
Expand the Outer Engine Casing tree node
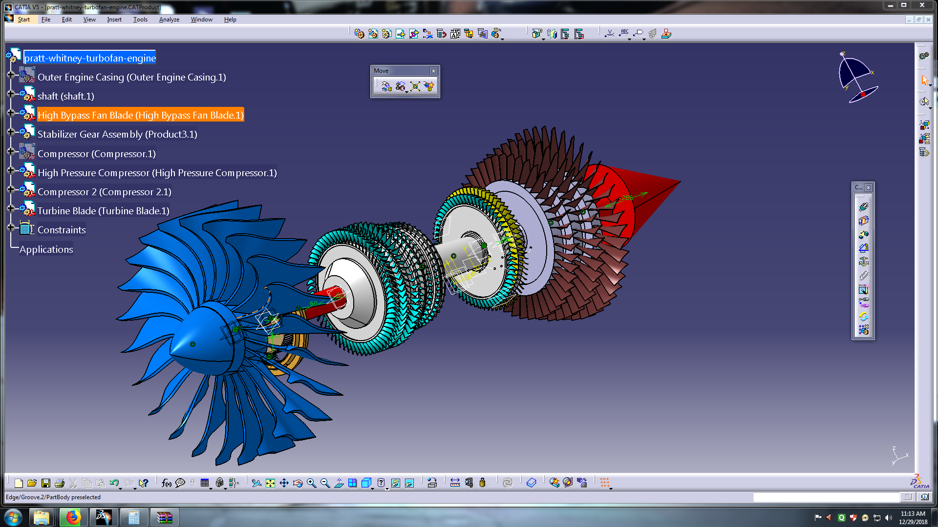[10, 75]
